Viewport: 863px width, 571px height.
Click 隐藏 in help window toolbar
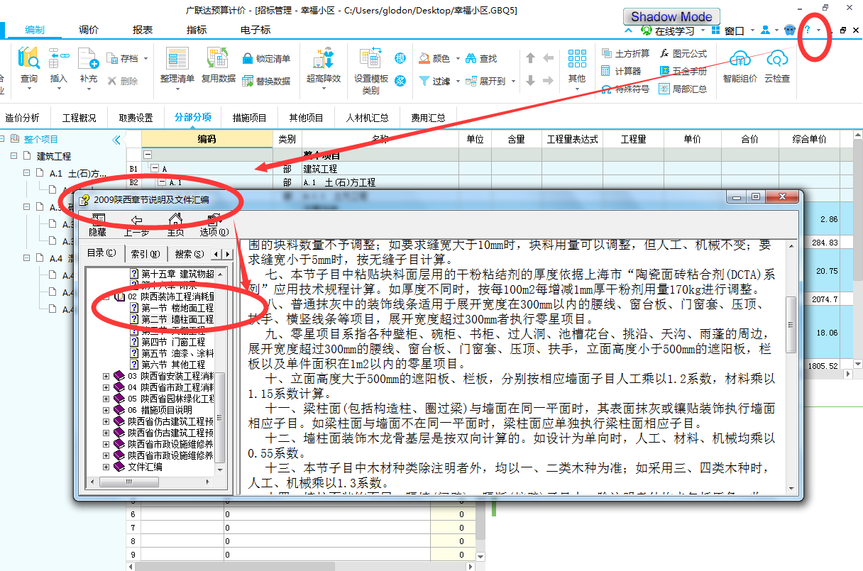click(97, 225)
